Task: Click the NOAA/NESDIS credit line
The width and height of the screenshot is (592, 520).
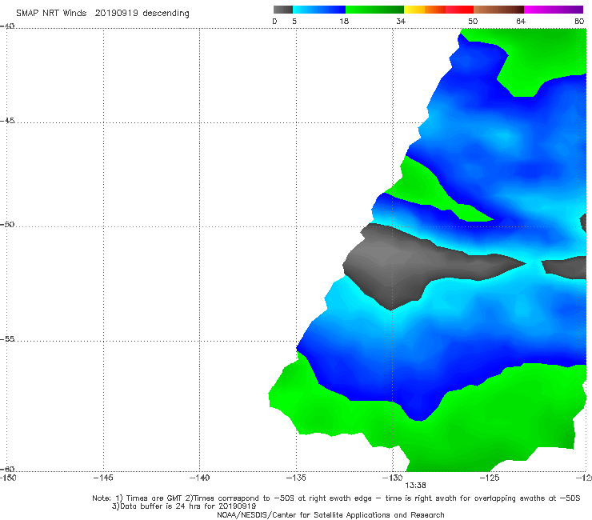Action: click(330, 514)
